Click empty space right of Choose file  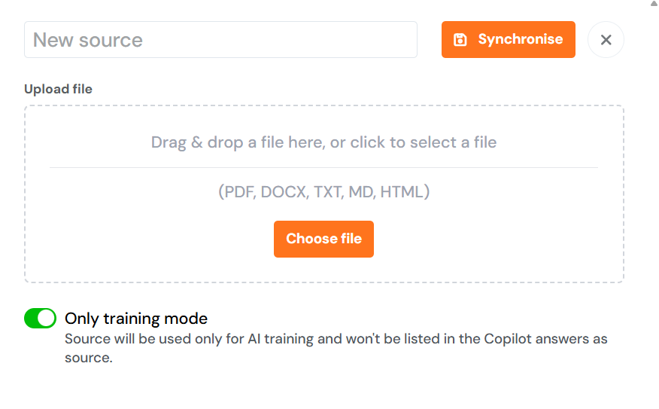[497, 239]
